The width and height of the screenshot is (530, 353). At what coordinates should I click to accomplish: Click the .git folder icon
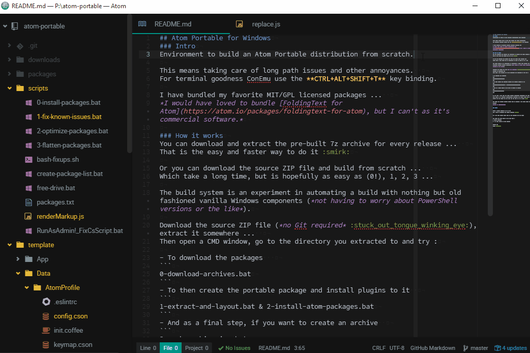20,46
